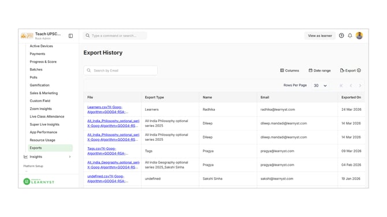Open Active Devices in sidebar
This screenshot has width=387, height=217.
[41, 46]
